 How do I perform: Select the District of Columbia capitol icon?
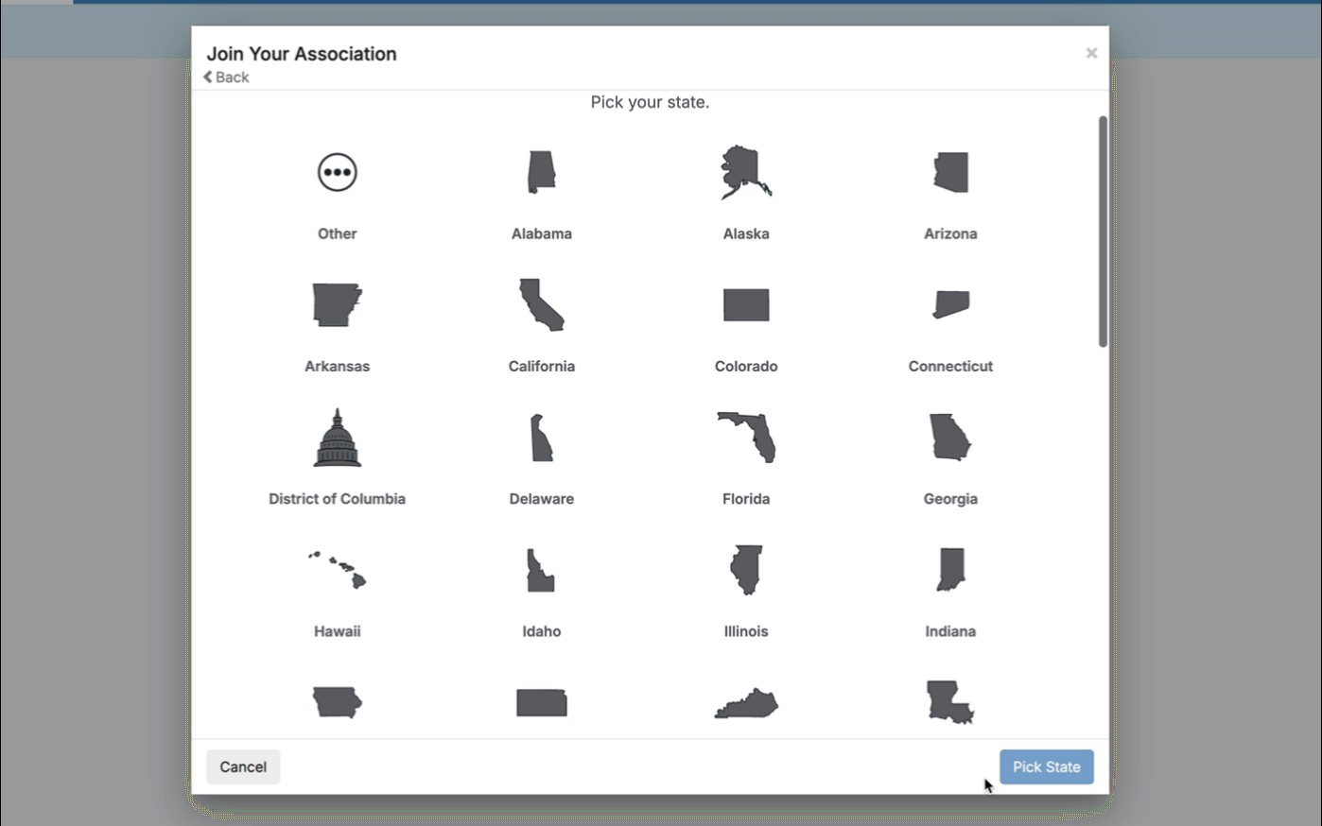point(337,439)
